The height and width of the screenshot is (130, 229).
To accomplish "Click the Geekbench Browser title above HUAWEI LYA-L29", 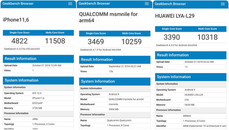I will click(170, 4).
